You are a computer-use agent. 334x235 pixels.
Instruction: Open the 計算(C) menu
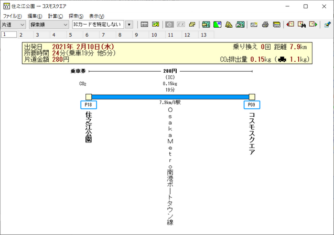tap(56, 16)
